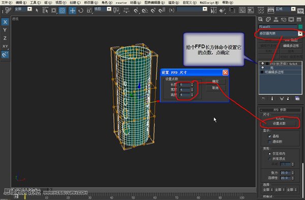This screenshot has height=200, width=305.
Task: Select the 仅在体内 radio button
Action: pyautogui.click(x=269, y=154)
